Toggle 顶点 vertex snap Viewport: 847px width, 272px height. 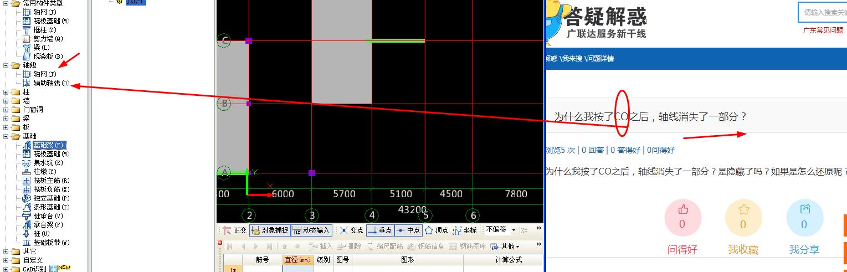click(x=437, y=230)
